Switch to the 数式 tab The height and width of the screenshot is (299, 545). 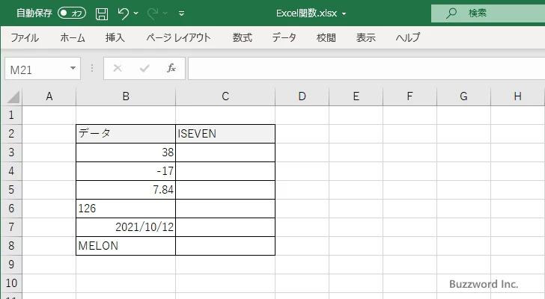pyautogui.click(x=243, y=37)
